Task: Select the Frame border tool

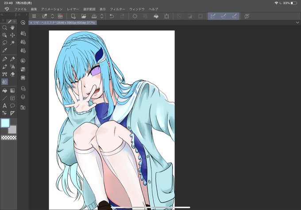Action: click(12, 98)
